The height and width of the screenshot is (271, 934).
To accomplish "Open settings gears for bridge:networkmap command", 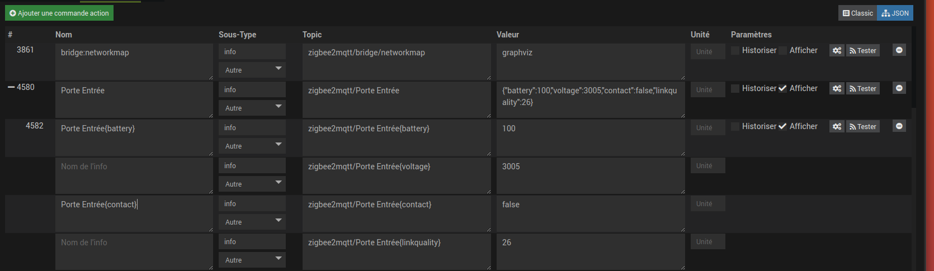I will (837, 51).
